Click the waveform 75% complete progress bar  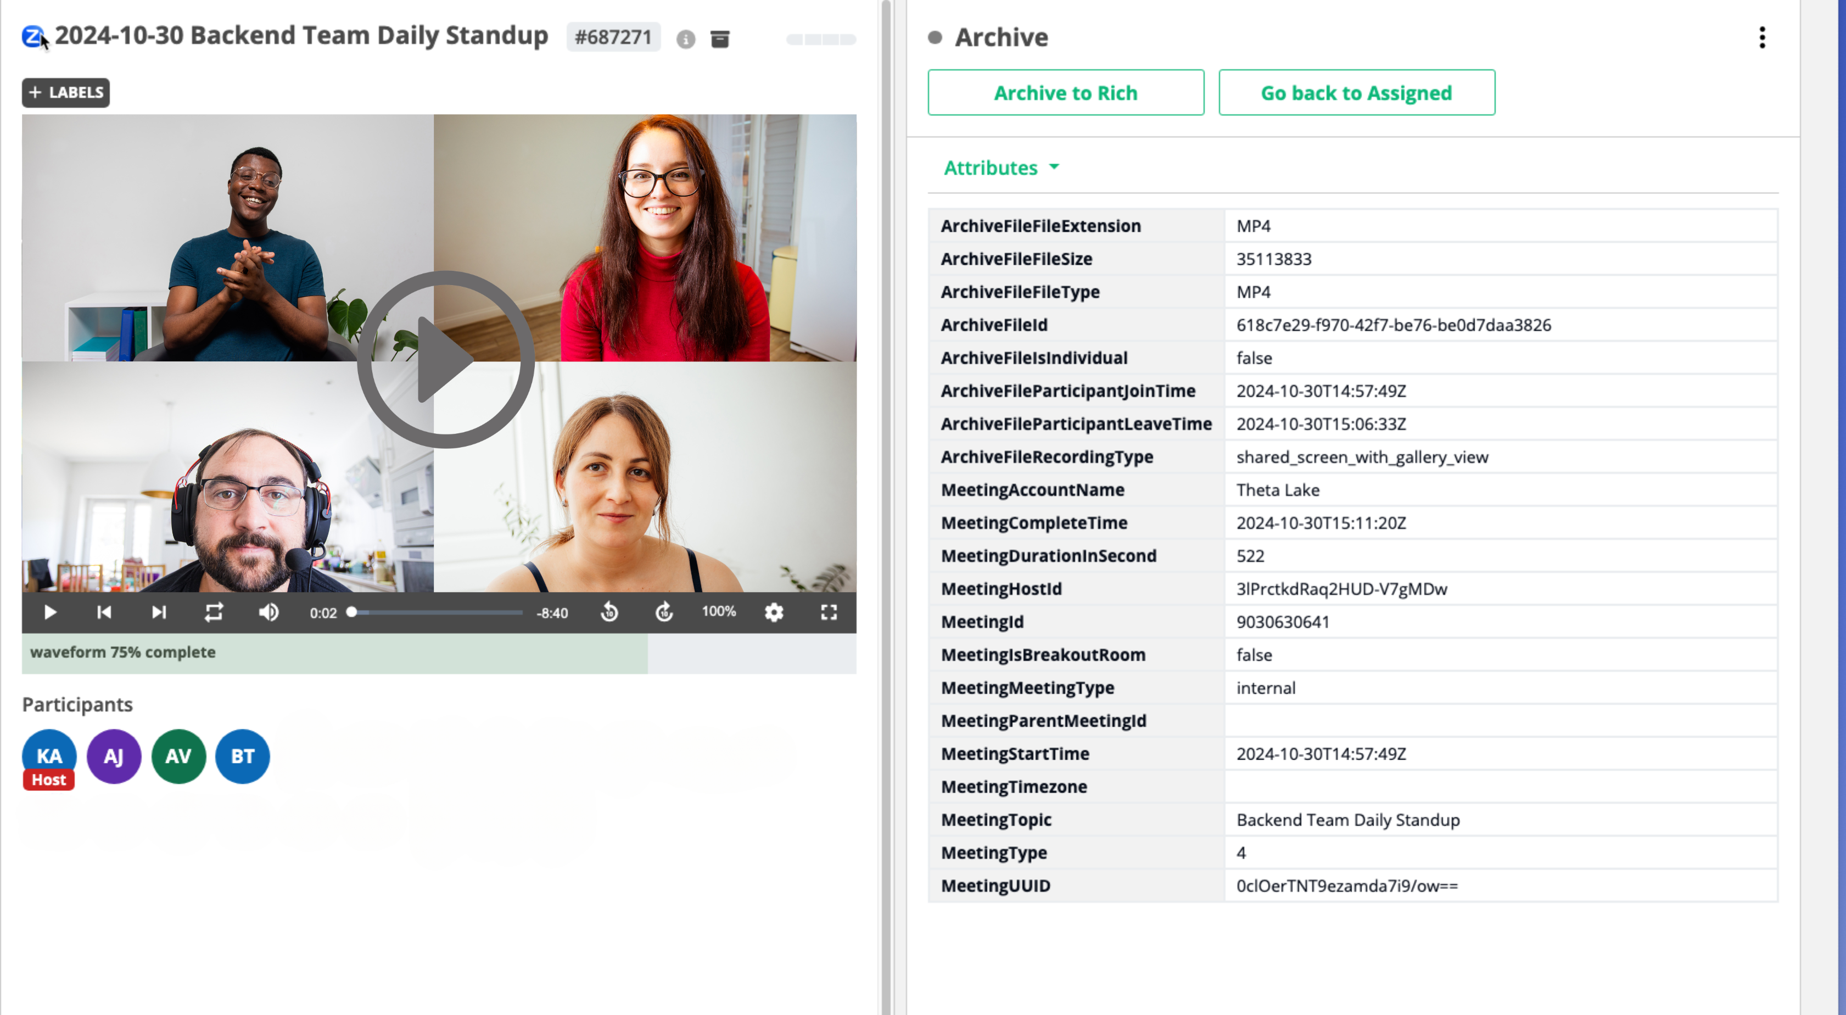(439, 653)
